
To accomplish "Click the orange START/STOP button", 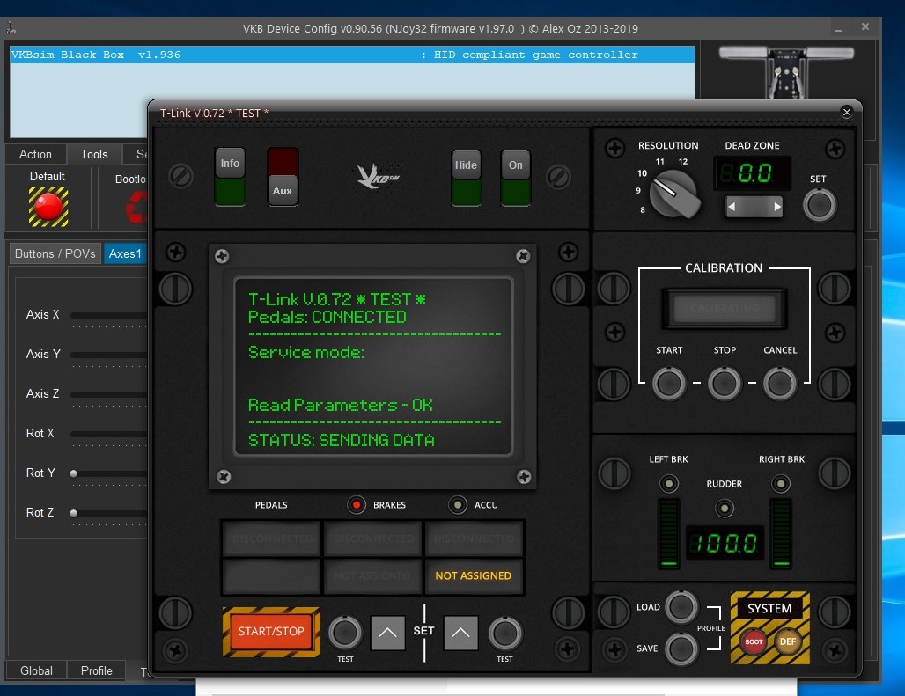I will pos(271,632).
